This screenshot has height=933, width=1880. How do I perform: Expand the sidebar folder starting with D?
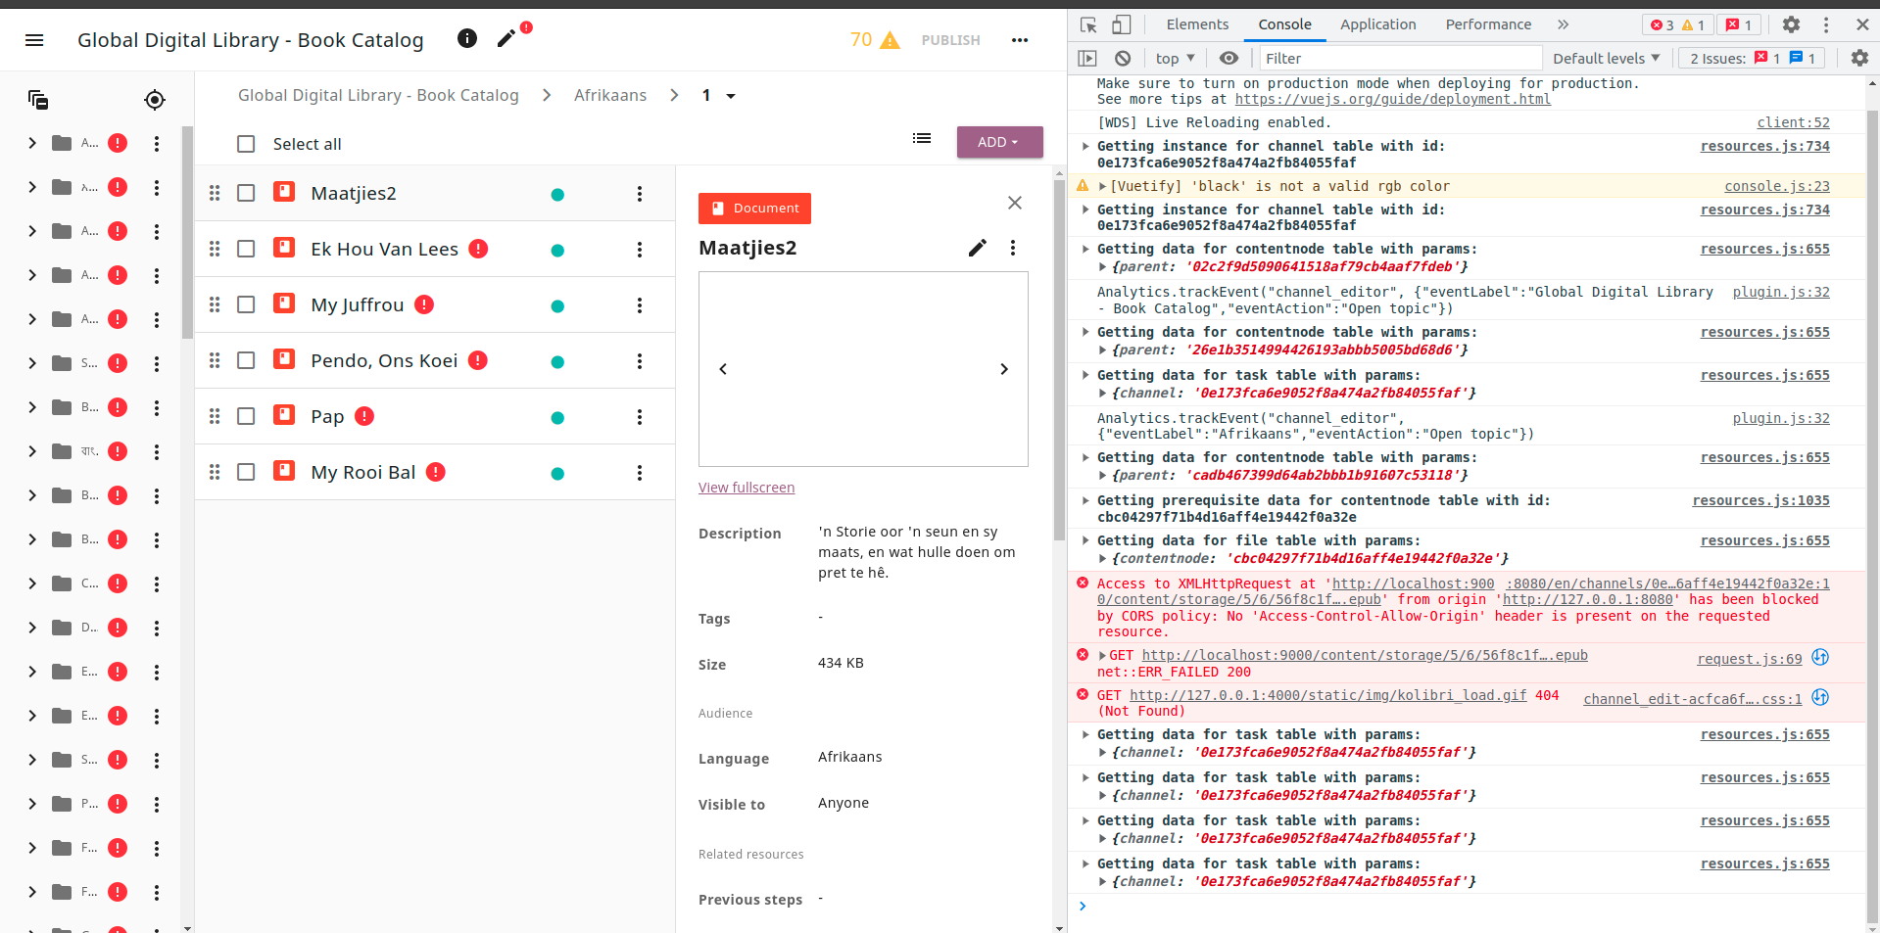(32, 628)
